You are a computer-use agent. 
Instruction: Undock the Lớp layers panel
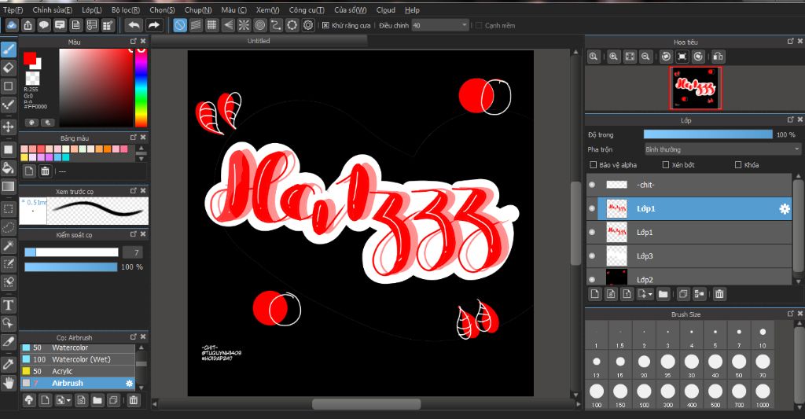click(790, 119)
